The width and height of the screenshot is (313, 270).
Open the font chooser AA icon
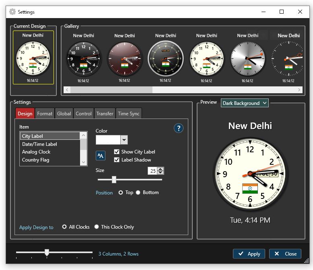coord(101,155)
